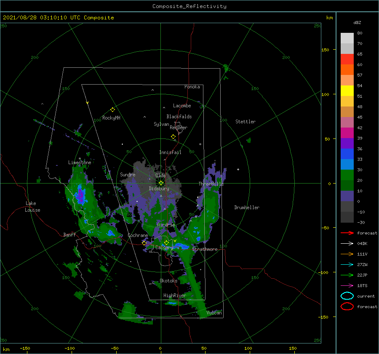Viewport: 379px width, 354px height.
Task: Select the 80 dBZ light gray swatch
Action: tap(347, 38)
